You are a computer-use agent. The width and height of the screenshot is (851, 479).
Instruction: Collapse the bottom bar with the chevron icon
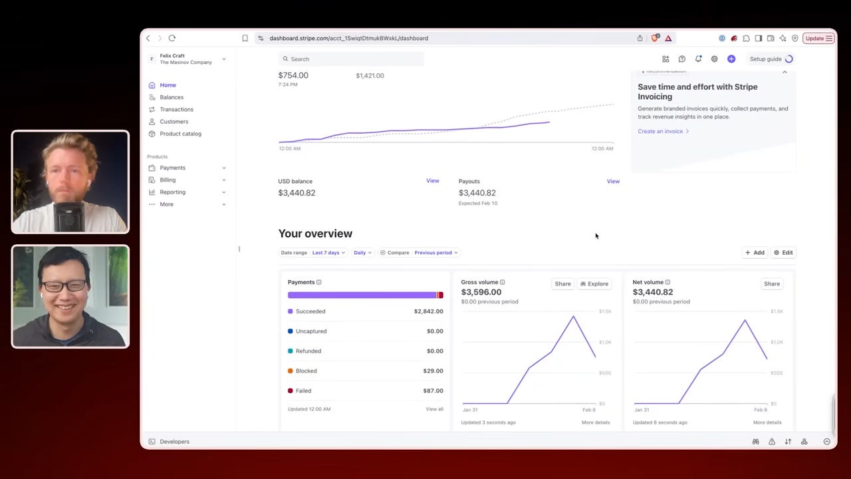(x=826, y=441)
